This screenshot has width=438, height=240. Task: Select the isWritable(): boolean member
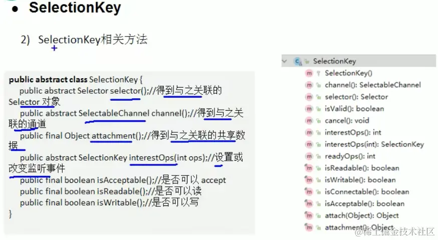[360, 180]
